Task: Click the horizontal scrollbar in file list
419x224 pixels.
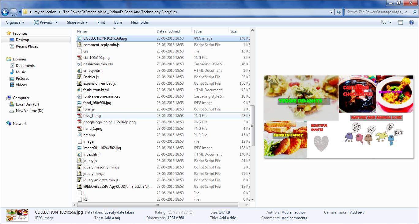Action: [x=157, y=205]
